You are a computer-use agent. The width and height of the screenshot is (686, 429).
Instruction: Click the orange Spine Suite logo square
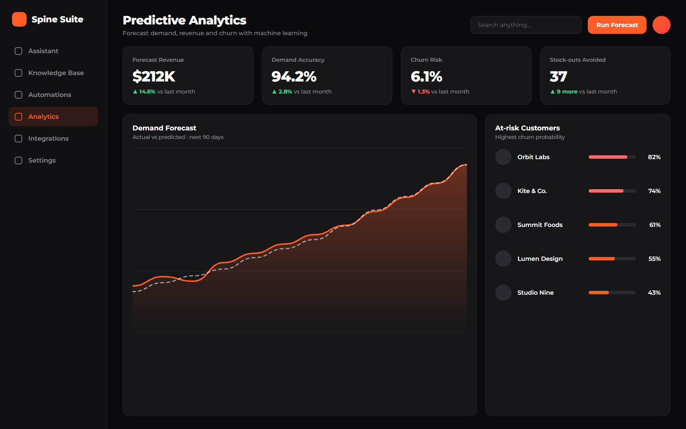19,19
